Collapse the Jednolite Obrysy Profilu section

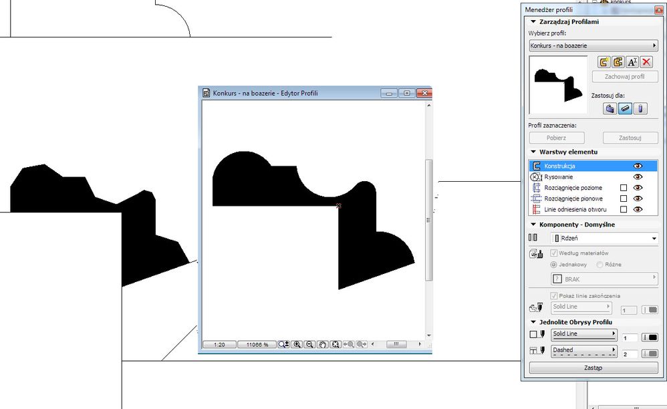tap(533, 322)
